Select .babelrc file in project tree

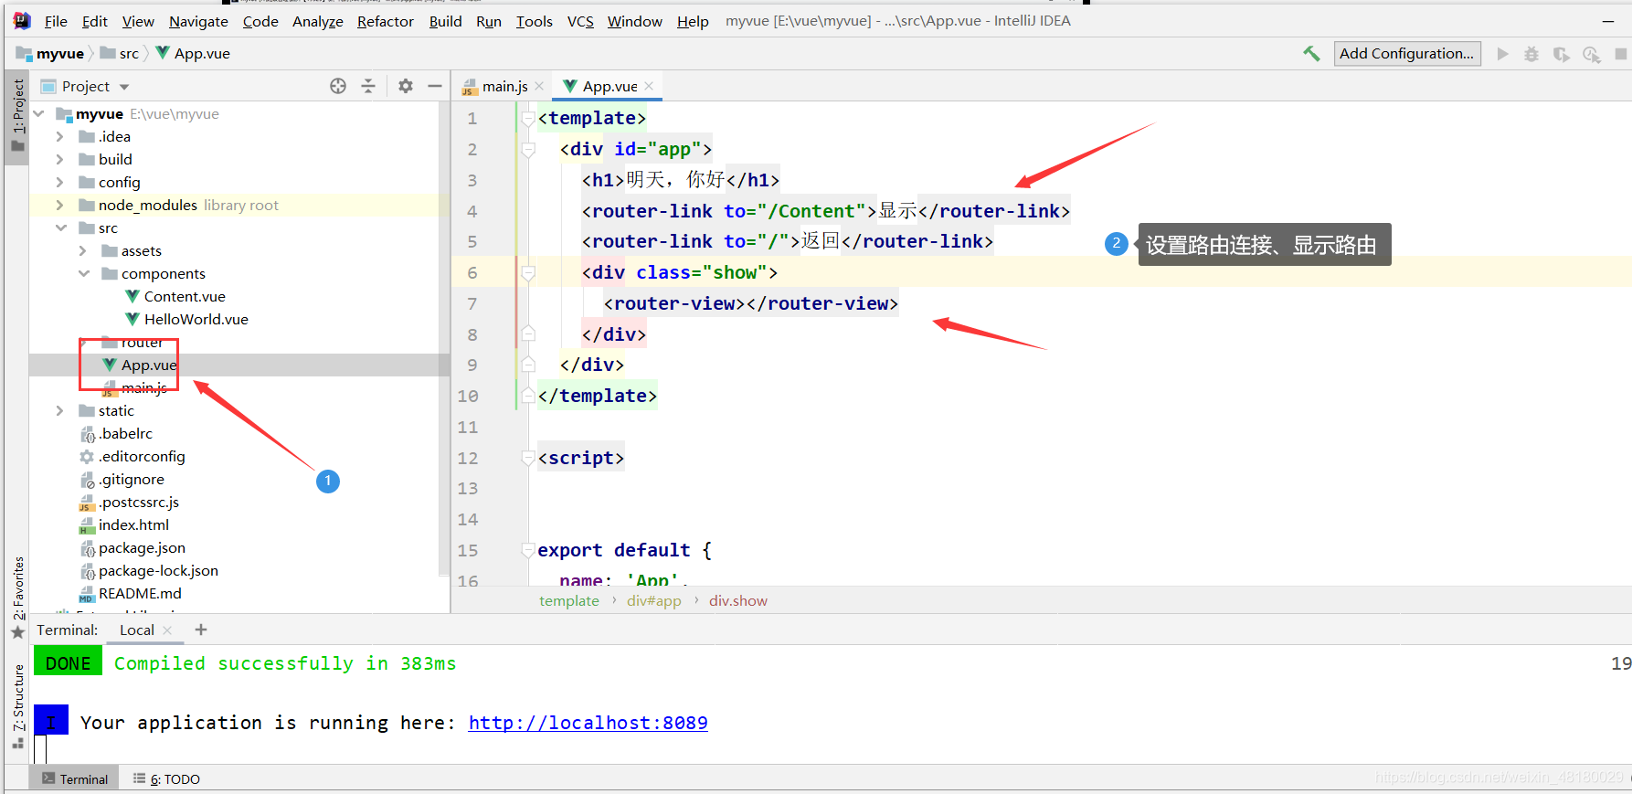coord(125,434)
